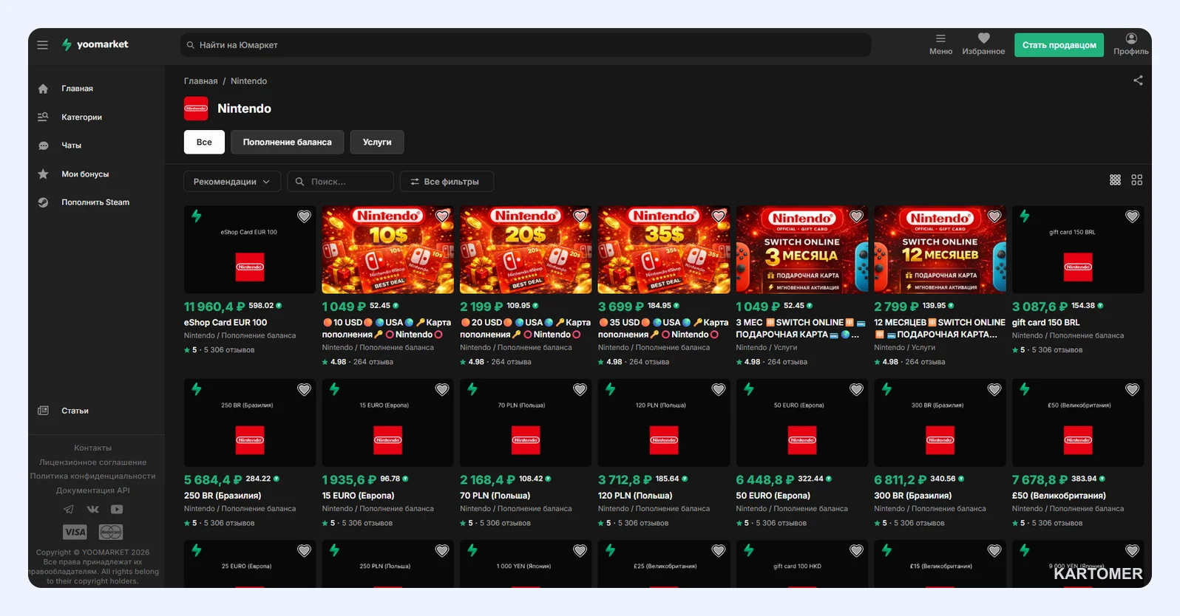Open Пополнить Steam in sidebar
The height and width of the screenshot is (616, 1180).
[96, 202]
